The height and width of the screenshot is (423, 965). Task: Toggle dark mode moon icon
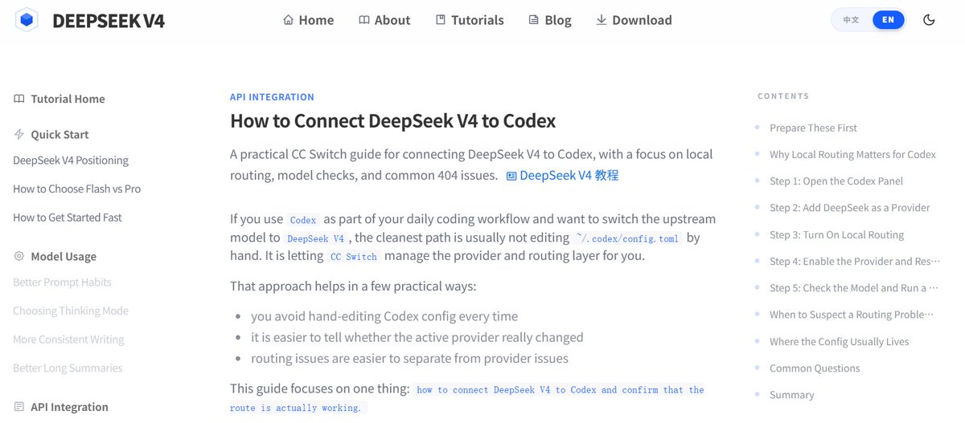point(930,20)
